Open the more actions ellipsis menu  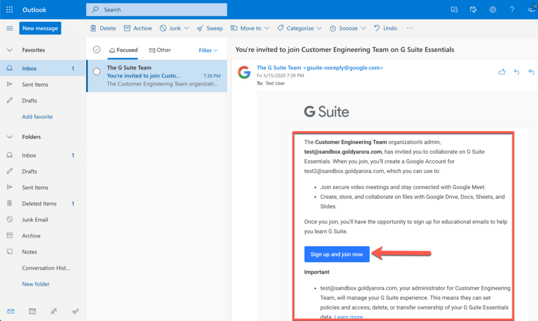click(410, 28)
